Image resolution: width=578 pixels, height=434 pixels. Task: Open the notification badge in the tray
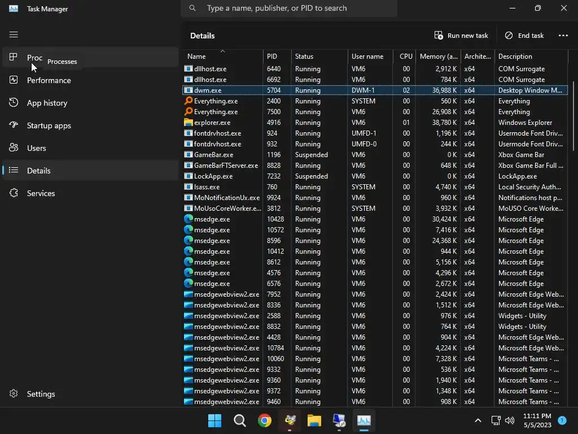(x=562, y=420)
